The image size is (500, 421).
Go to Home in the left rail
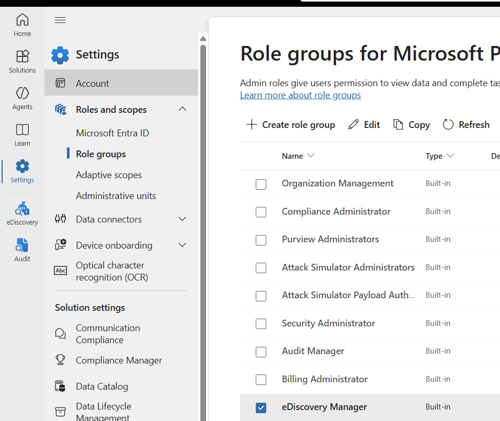point(22,25)
